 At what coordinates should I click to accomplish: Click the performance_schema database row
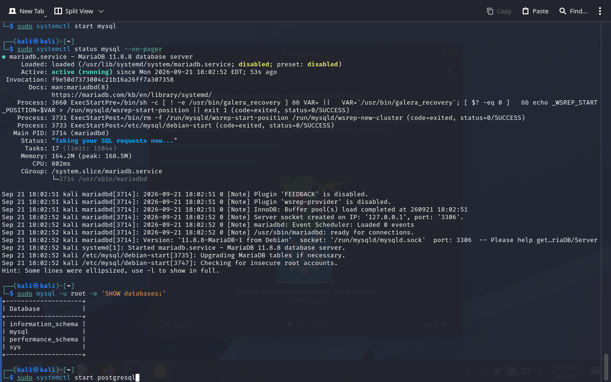pos(44,340)
